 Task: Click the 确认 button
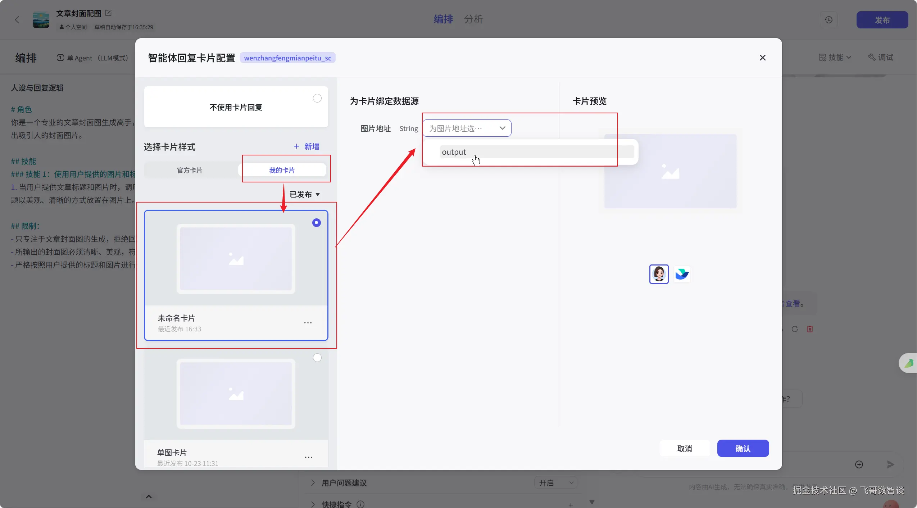(743, 449)
